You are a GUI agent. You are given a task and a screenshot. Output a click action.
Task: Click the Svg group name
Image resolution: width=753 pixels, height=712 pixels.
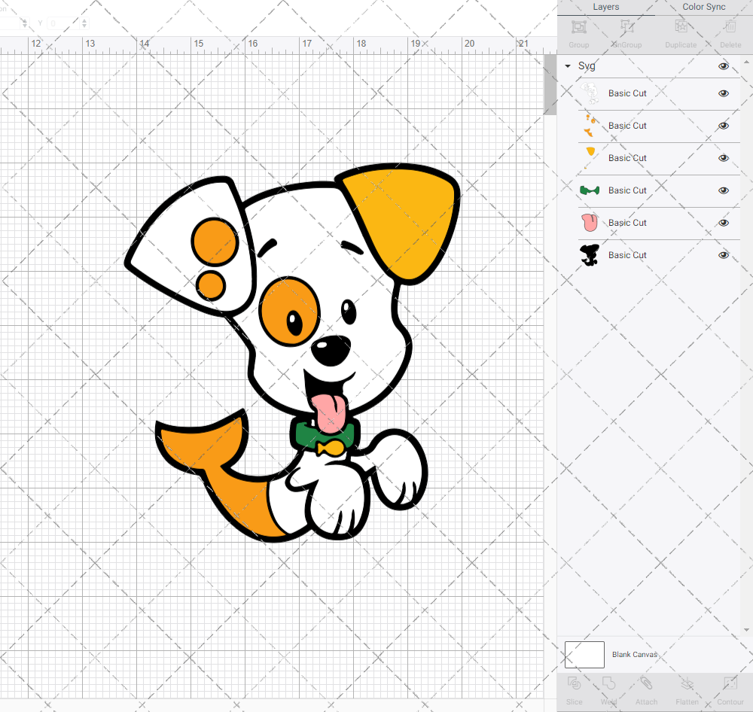(x=587, y=65)
